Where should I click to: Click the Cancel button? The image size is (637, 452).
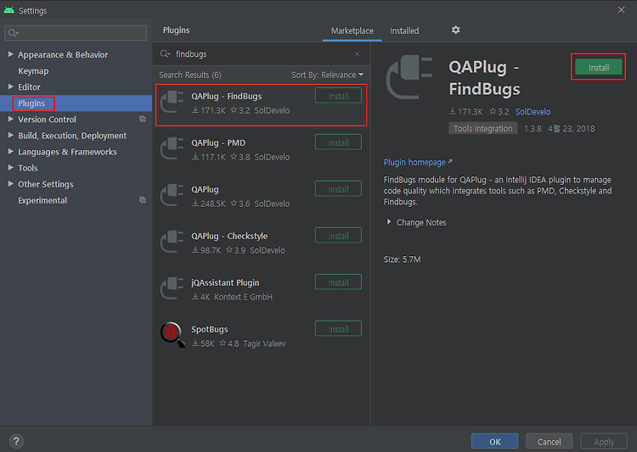549,442
